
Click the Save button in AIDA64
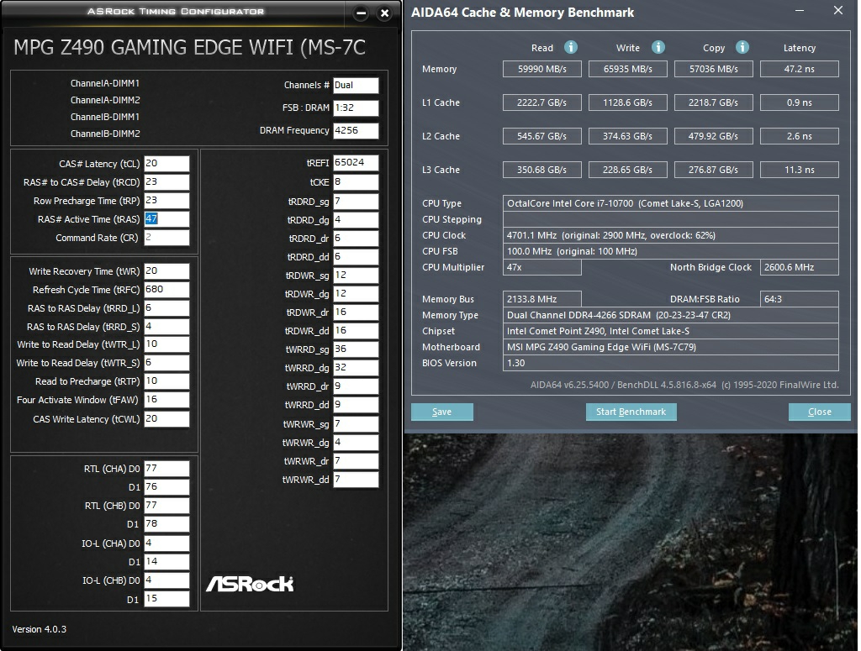tap(442, 412)
